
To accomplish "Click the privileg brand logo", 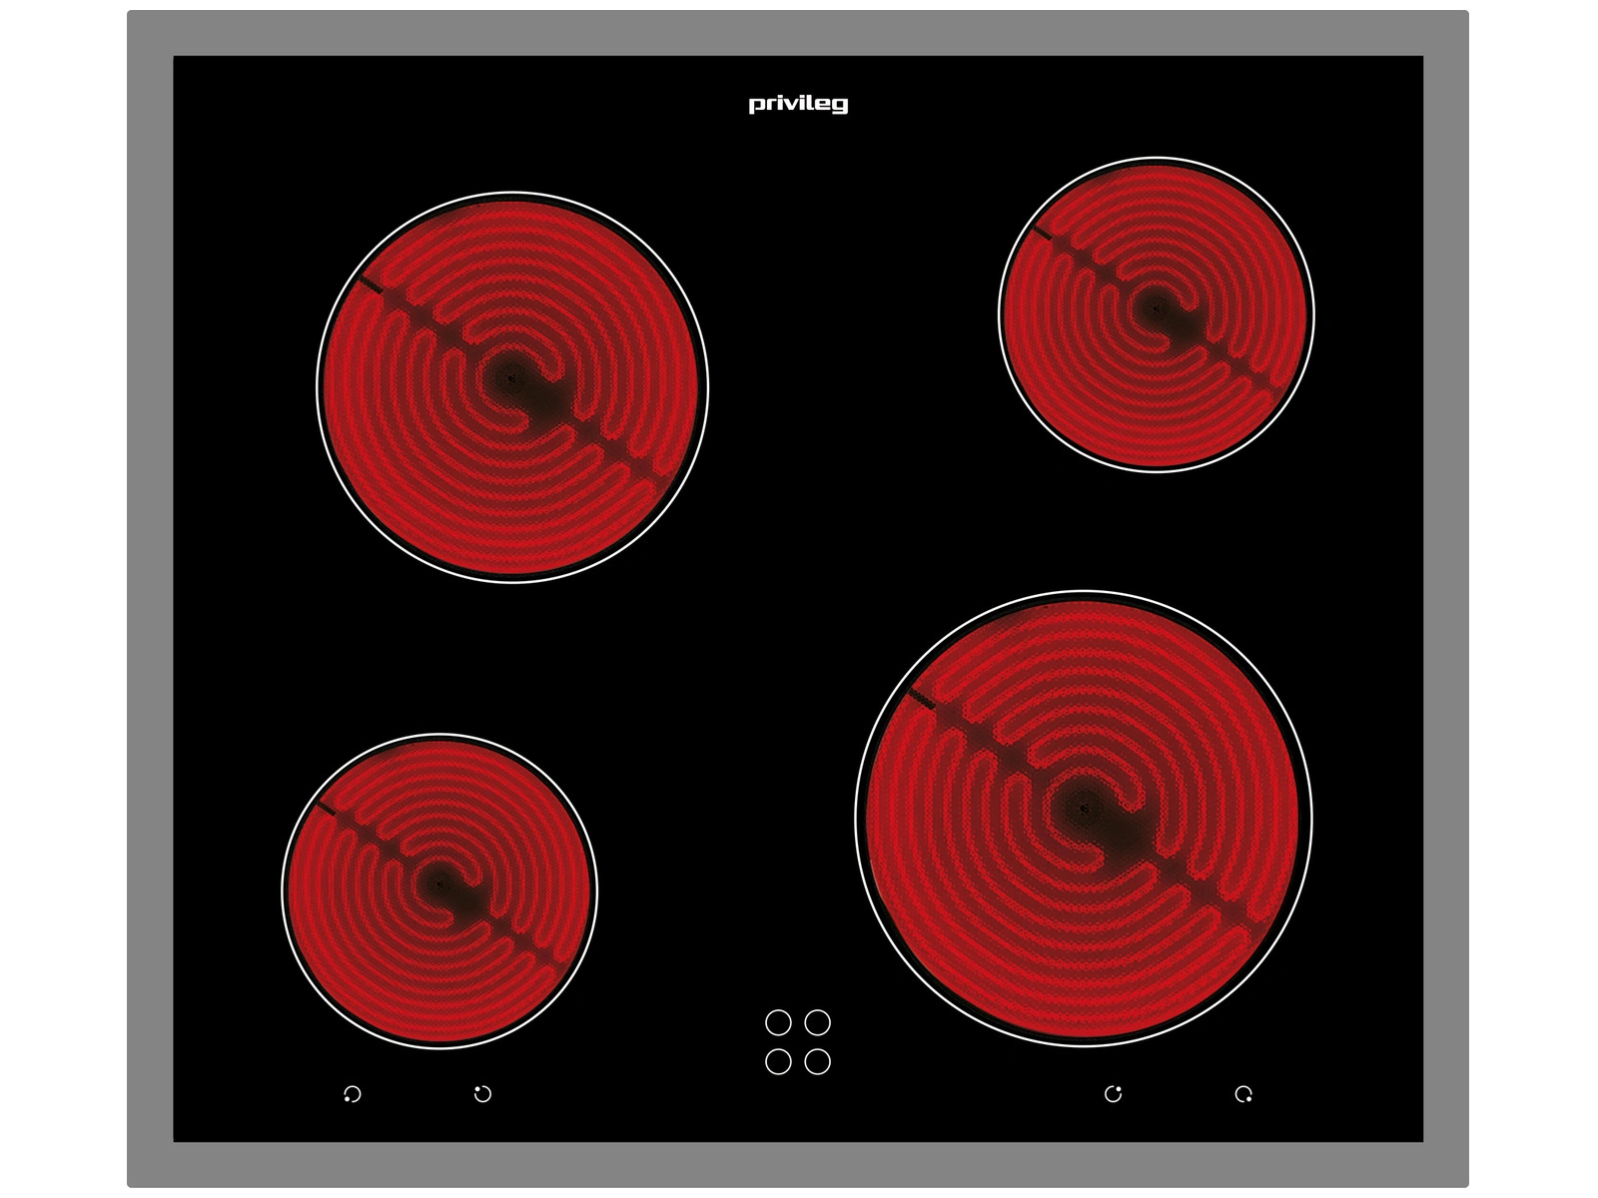I will (798, 104).
